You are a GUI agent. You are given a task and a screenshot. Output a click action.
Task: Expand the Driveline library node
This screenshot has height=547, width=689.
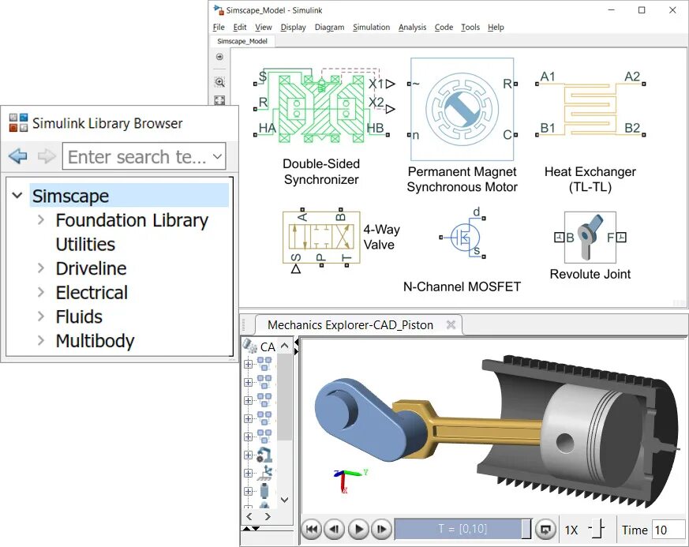(41, 268)
